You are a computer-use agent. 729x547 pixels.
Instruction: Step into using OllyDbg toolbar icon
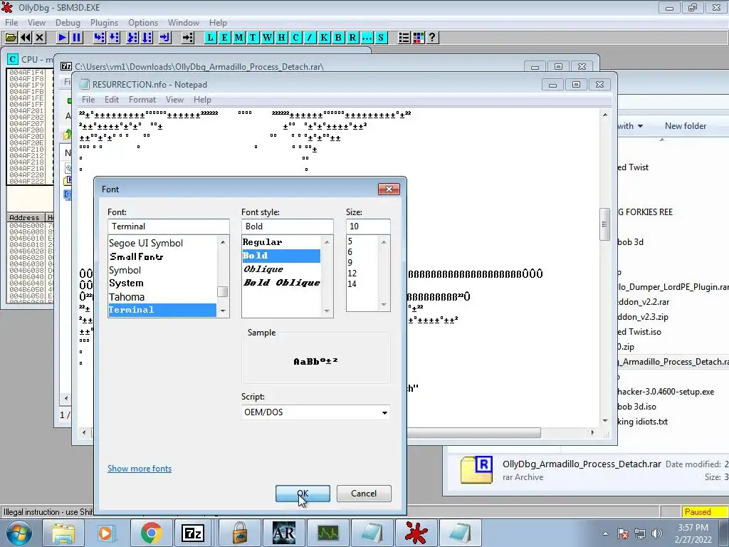[x=99, y=38]
